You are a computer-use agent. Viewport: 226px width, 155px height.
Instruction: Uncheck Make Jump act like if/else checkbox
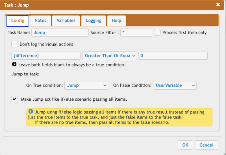pyautogui.click(x=15, y=99)
